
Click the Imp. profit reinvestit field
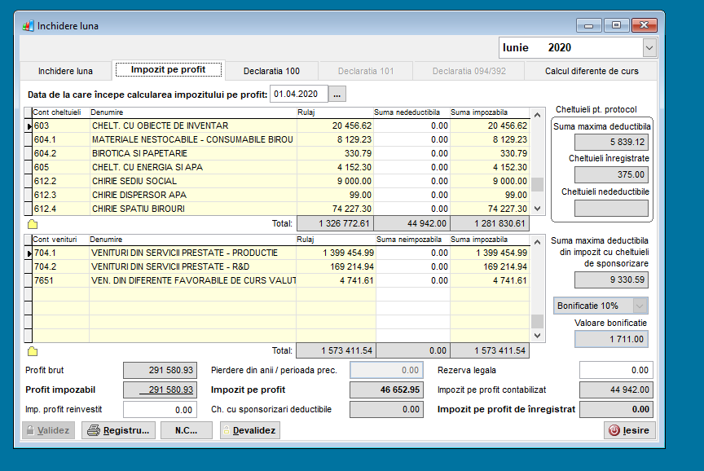160,410
